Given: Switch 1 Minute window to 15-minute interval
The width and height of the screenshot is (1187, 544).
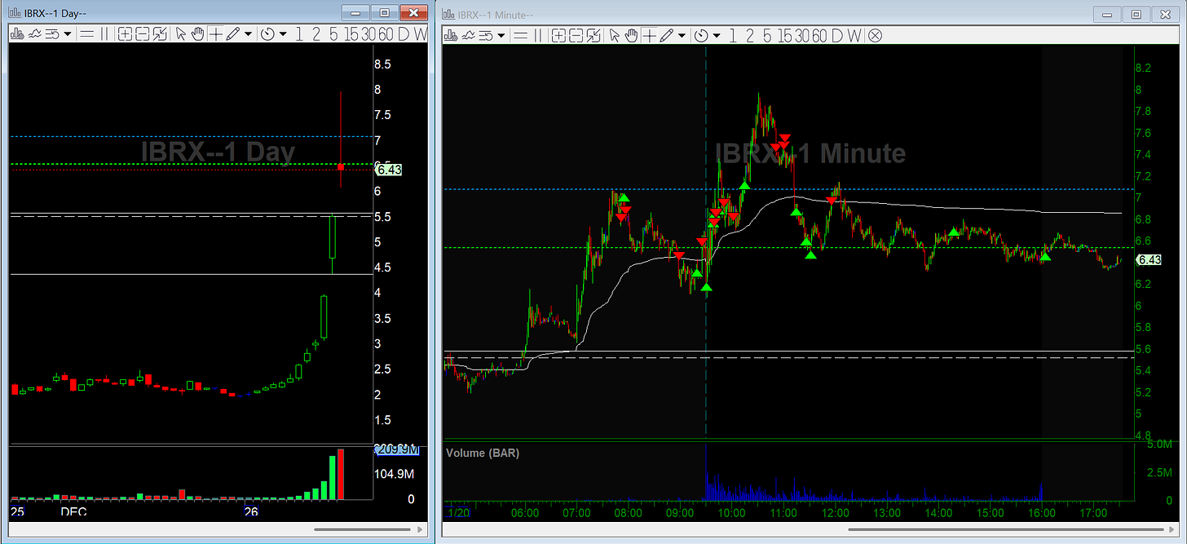Looking at the screenshot, I should click(x=785, y=35).
